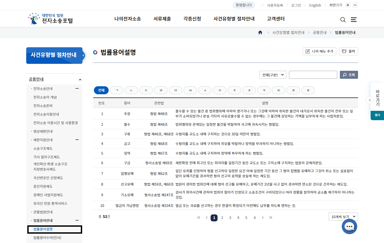The height and width of the screenshot is (243, 384).
Task: Filter terms by the ㄱ consonant
Action: click(x=117, y=90)
